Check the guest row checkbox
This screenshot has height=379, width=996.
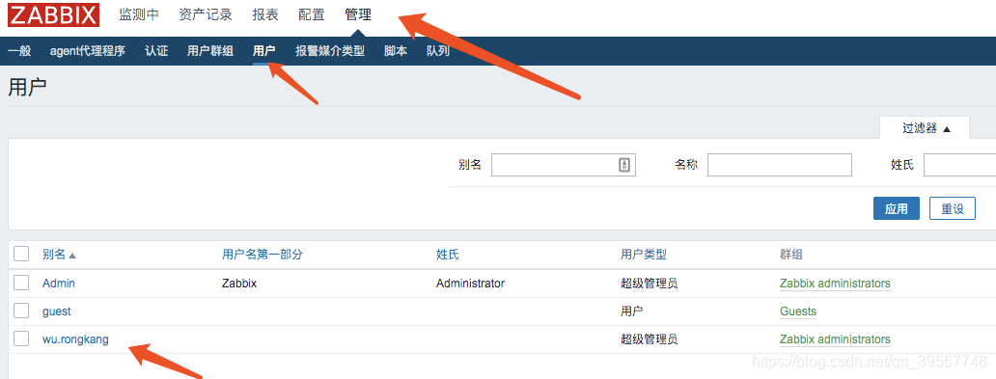click(21, 311)
